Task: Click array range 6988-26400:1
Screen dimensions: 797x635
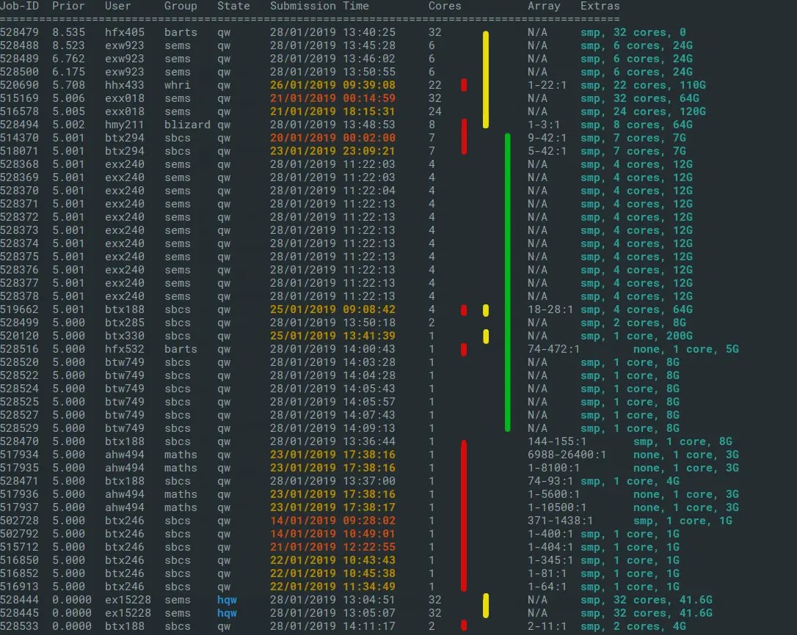Action: 567,455
